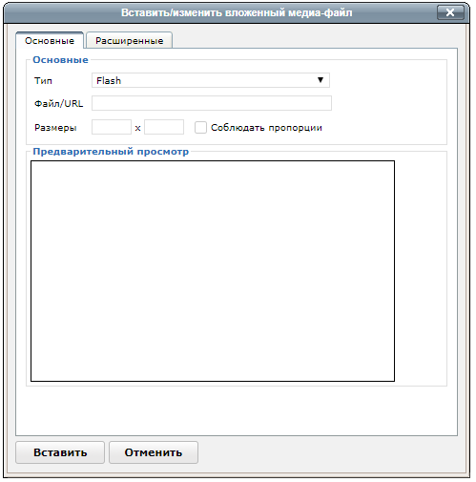This screenshot has width=476, height=482.
Task: Switch to the Расширенные tab
Action: click(x=130, y=40)
